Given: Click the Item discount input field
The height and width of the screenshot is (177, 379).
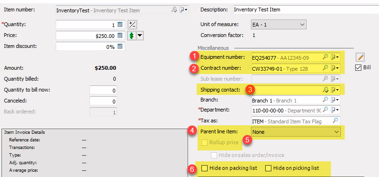Looking at the screenshot, I should click(90, 47).
